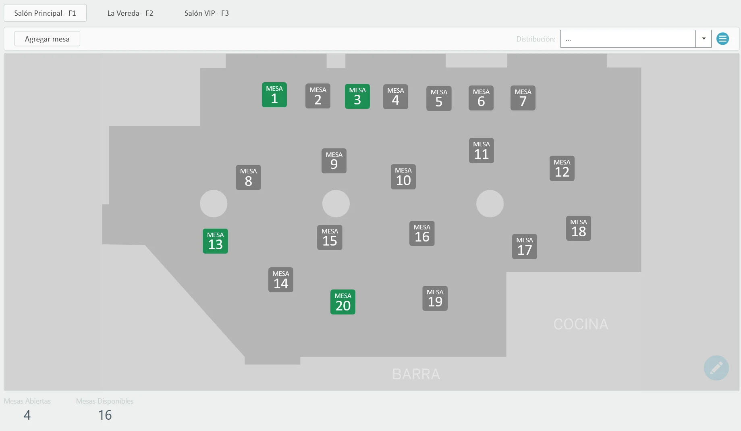
Task: Open the green Mesa 20 table
Action: click(x=343, y=302)
